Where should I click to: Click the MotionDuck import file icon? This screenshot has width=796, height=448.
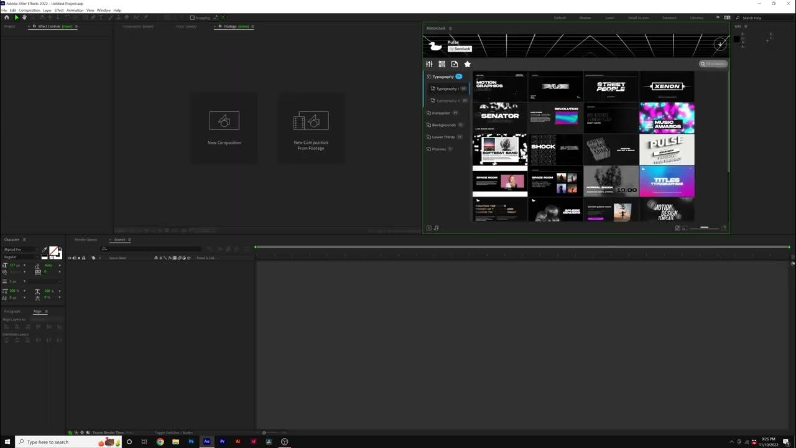click(x=455, y=64)
